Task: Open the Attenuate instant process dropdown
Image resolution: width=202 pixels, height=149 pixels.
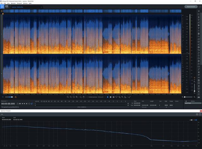Action: tap(102, 97)
